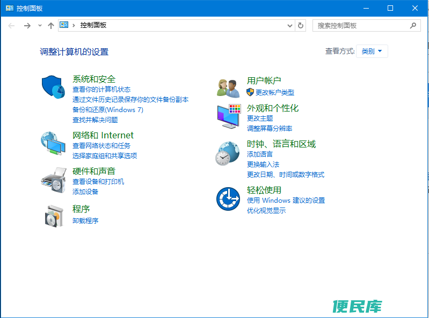The width and height of the screenshot is (429, 318).
Task: Expand the address bar history dropdown
Action: [x=290, y=26]
